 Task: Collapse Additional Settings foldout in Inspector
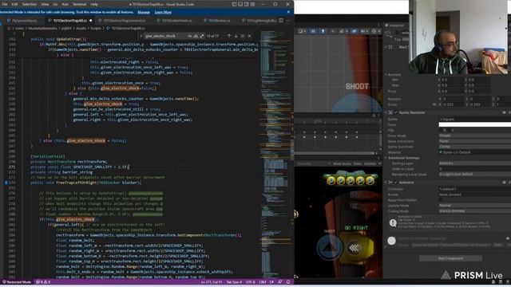[386, 158]
